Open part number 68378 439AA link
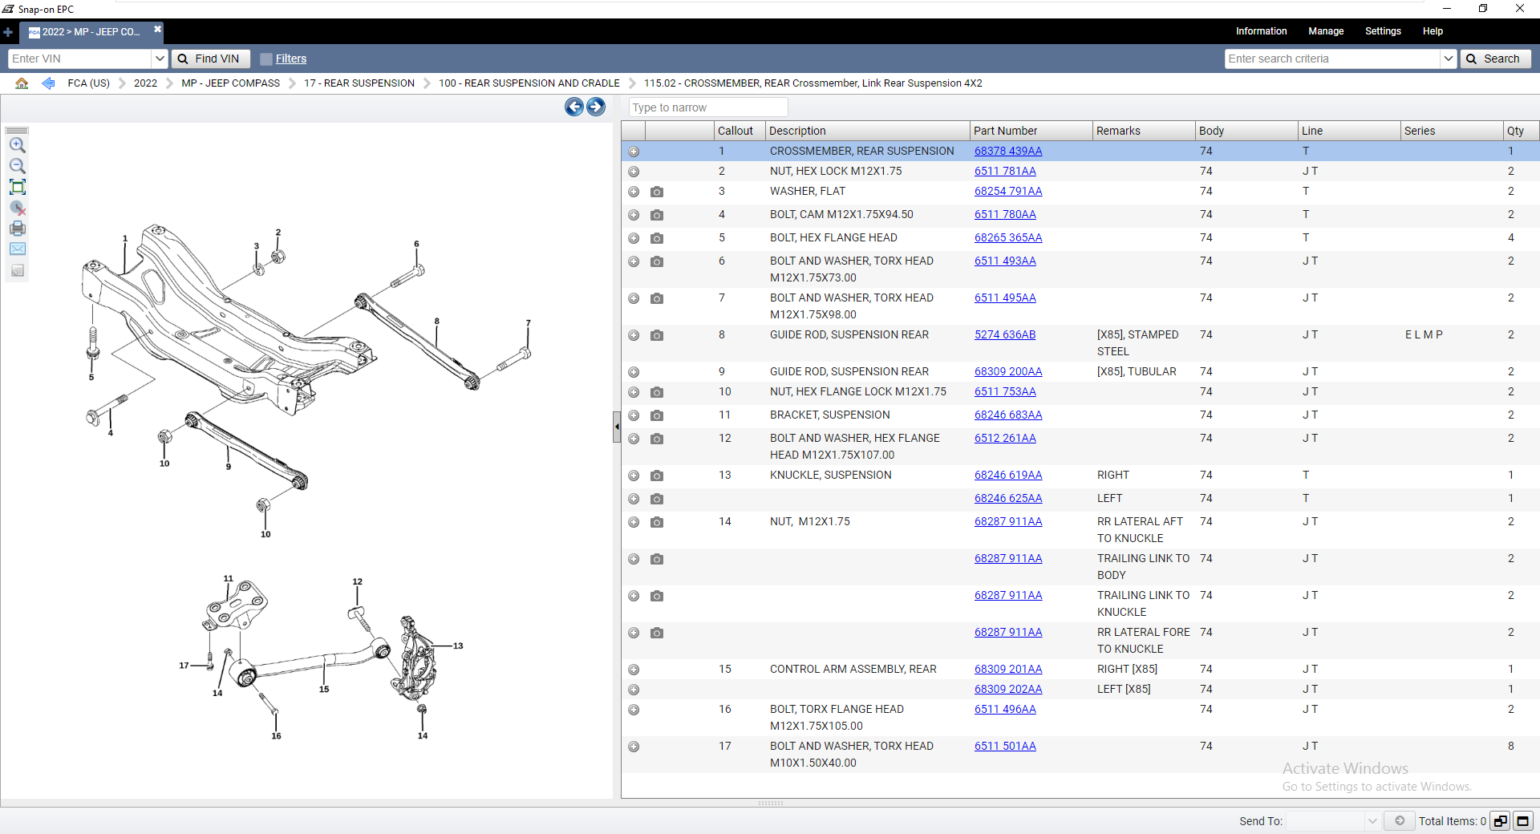This screenshot has width=1540, height=834. [1008, 152]
